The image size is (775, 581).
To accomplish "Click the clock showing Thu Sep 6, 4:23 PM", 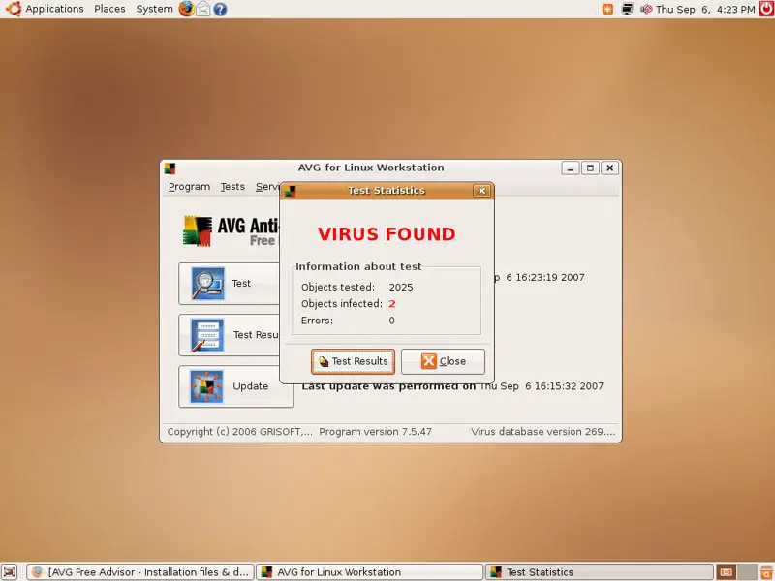I will tap(705, 9).
